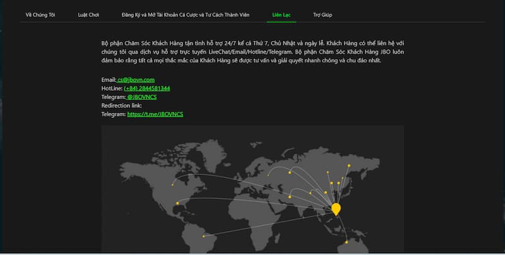This screenshot has width=505, height=255.
Task: Click the cs@jbovn.com email link
Action: click(x=136, y=80)
